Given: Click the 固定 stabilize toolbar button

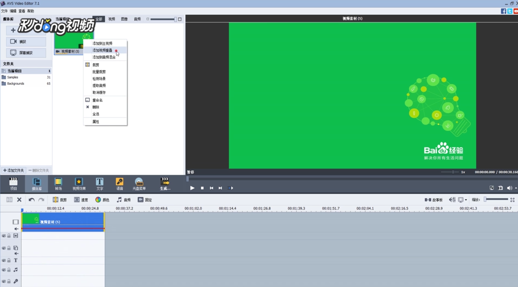Looking at the screenshot, I should [145, 200].
